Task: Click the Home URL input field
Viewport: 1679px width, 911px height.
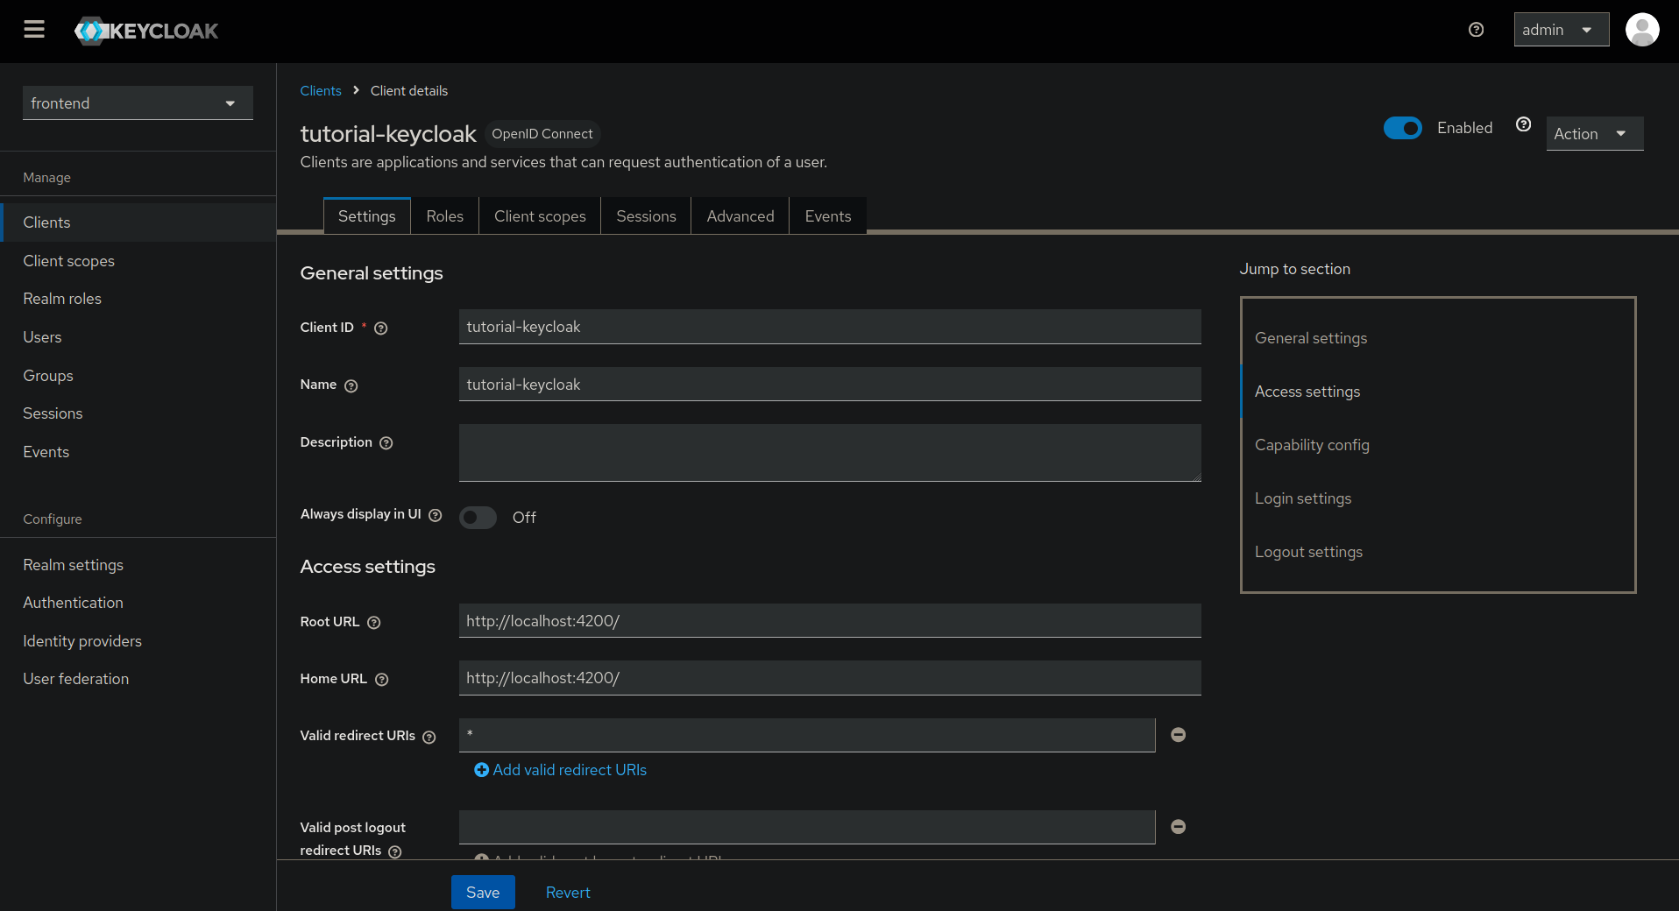Action: click(830, 678)
